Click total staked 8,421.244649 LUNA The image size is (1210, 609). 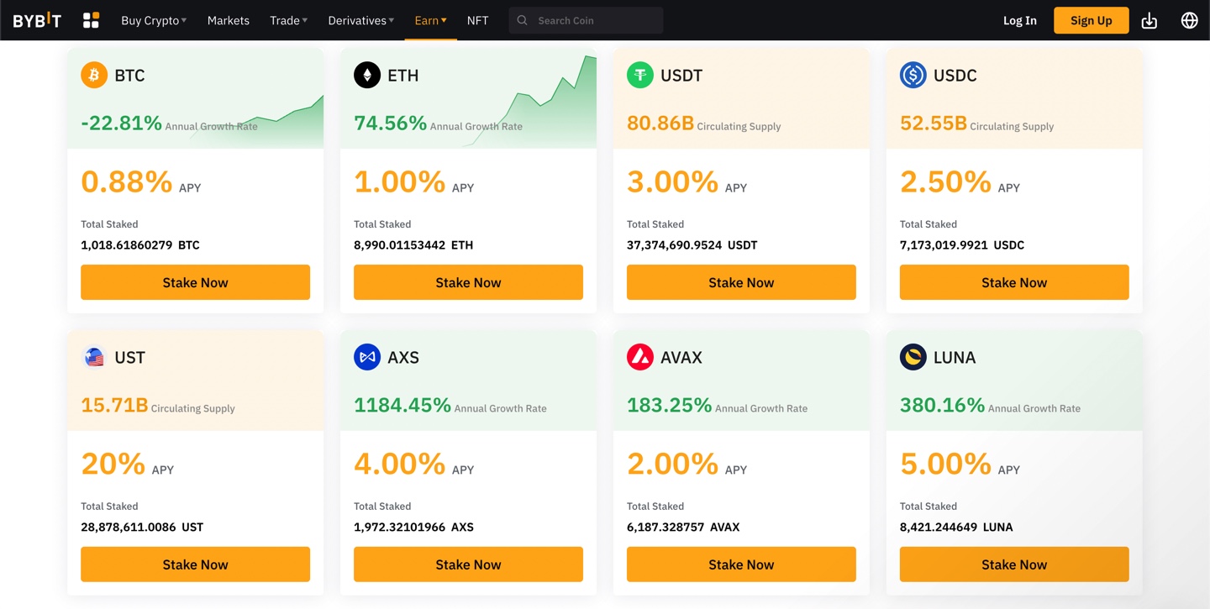956,528
